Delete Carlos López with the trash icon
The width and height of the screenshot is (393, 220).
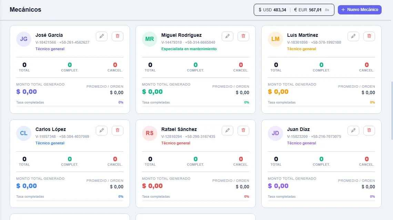(118, 131)
